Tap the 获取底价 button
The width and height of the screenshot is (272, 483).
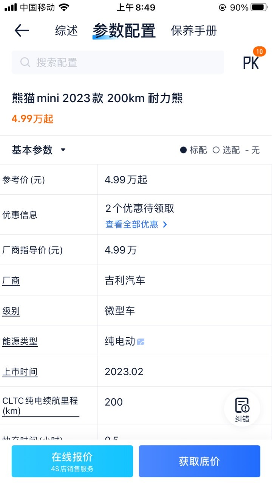point(199,461)
